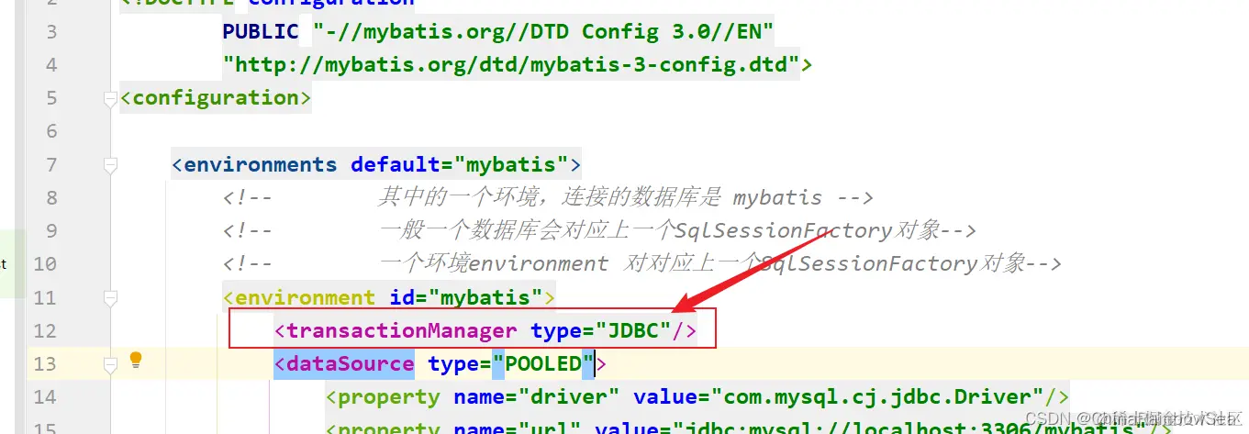The image size is (1249, 434).
Task: Click the yellow lightbulb intention icon
Action: (x=135, y=360)
